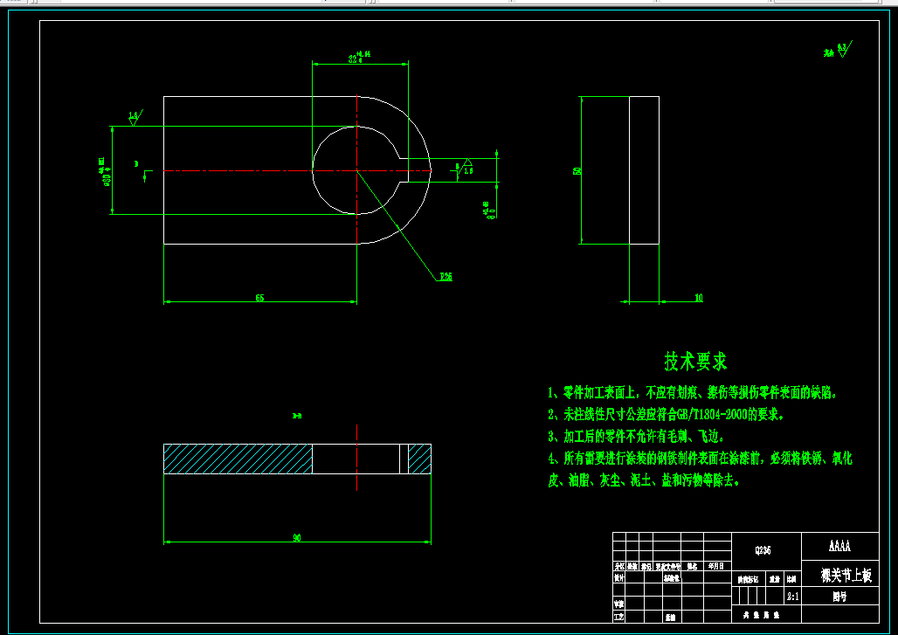Select the 1.6 roughness symbol near ø30 dimension
The image size is (898, 635).
[x=135, y=118]
